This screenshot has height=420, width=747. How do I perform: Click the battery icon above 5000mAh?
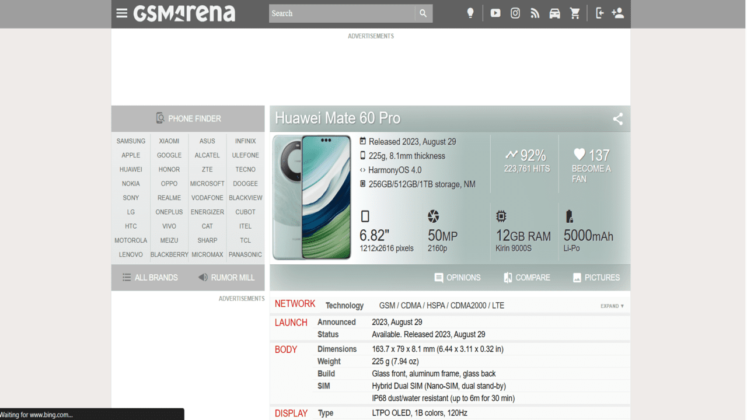tap(569, 216)
